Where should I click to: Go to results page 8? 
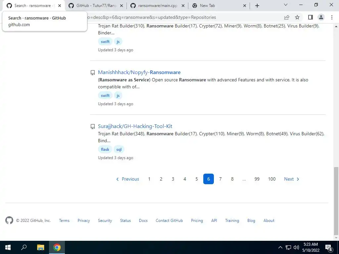point(232,179)
